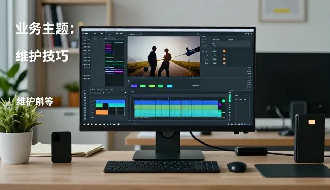The image size is (330, 190).
Task: Select the yellow-green middle color swatch
Action: 152,86
